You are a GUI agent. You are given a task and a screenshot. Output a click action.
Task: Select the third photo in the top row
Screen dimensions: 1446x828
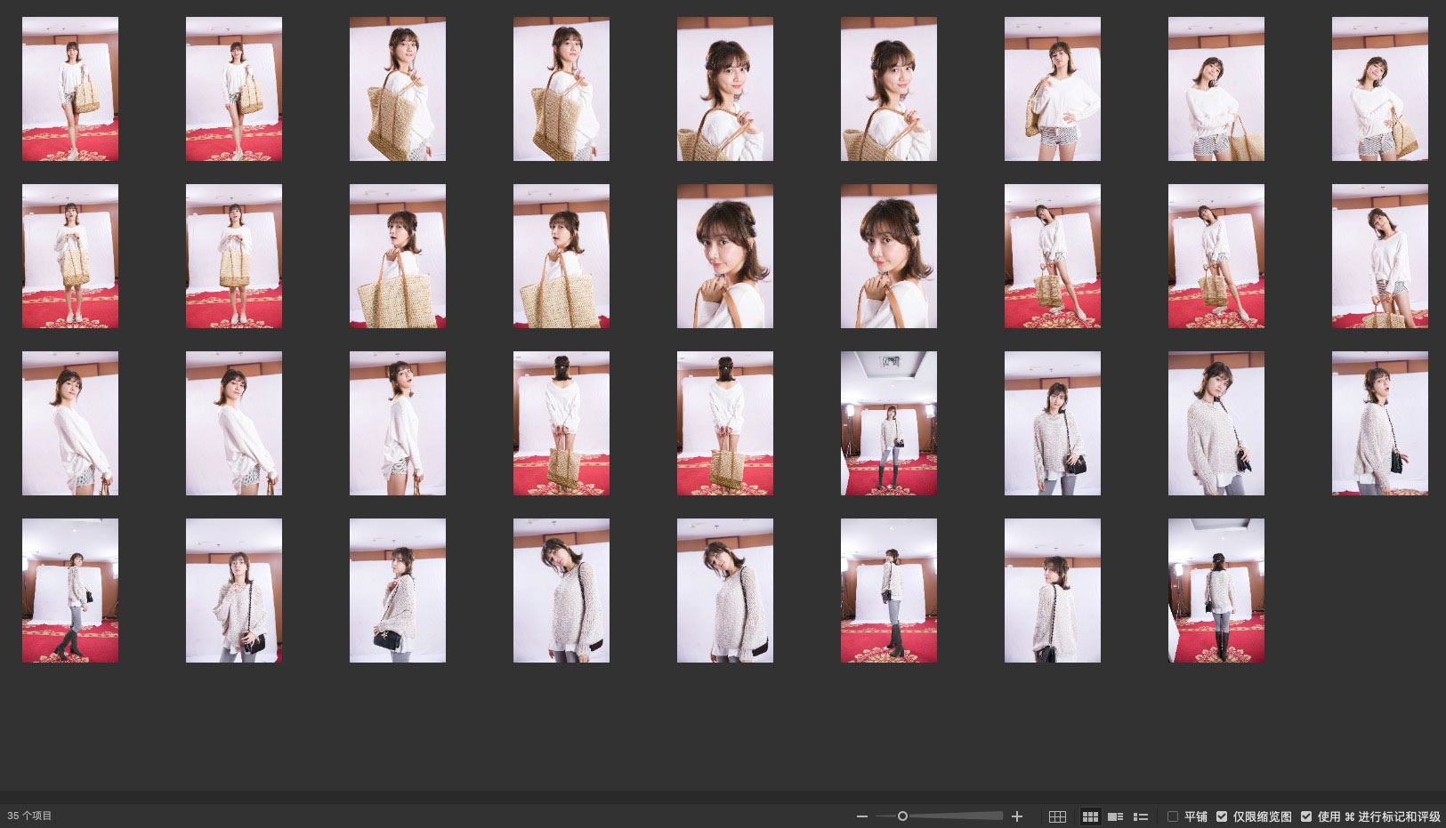pyautogui.click(x=397, y=89)
